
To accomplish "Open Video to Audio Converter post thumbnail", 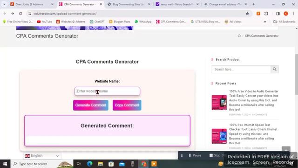I will point(219,103).
